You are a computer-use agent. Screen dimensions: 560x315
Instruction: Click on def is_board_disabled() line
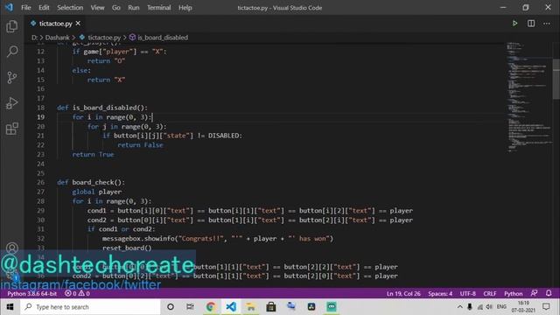point(102,108)
